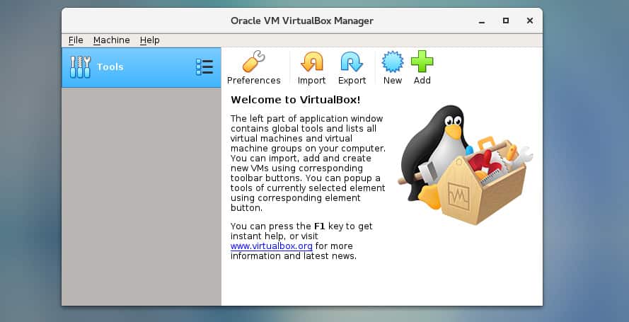Visit the www.virtualbox.org link
This screenshot has height=322, width=629.
[x=271, y=246]
